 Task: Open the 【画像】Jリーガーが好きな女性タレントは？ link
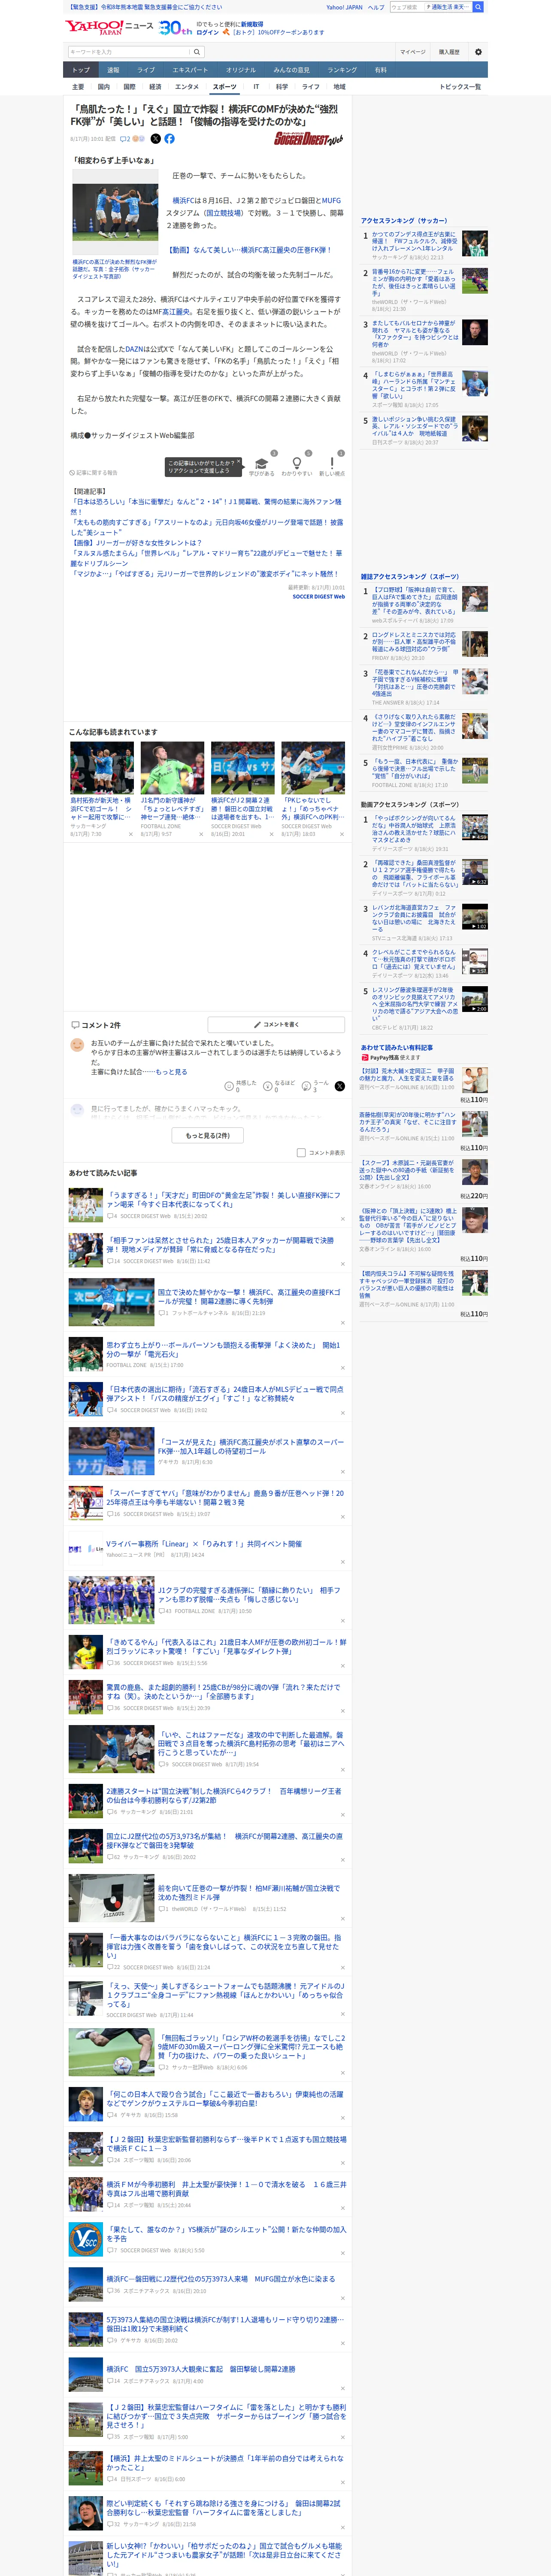(x=136, y=543)
